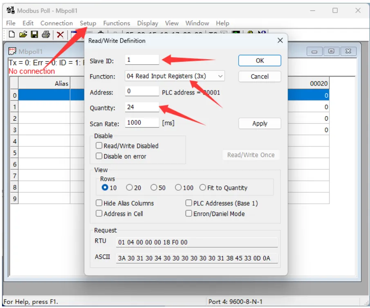Open the Setup menu
This screenshot has height=308, width=370.
click(87, 23)
